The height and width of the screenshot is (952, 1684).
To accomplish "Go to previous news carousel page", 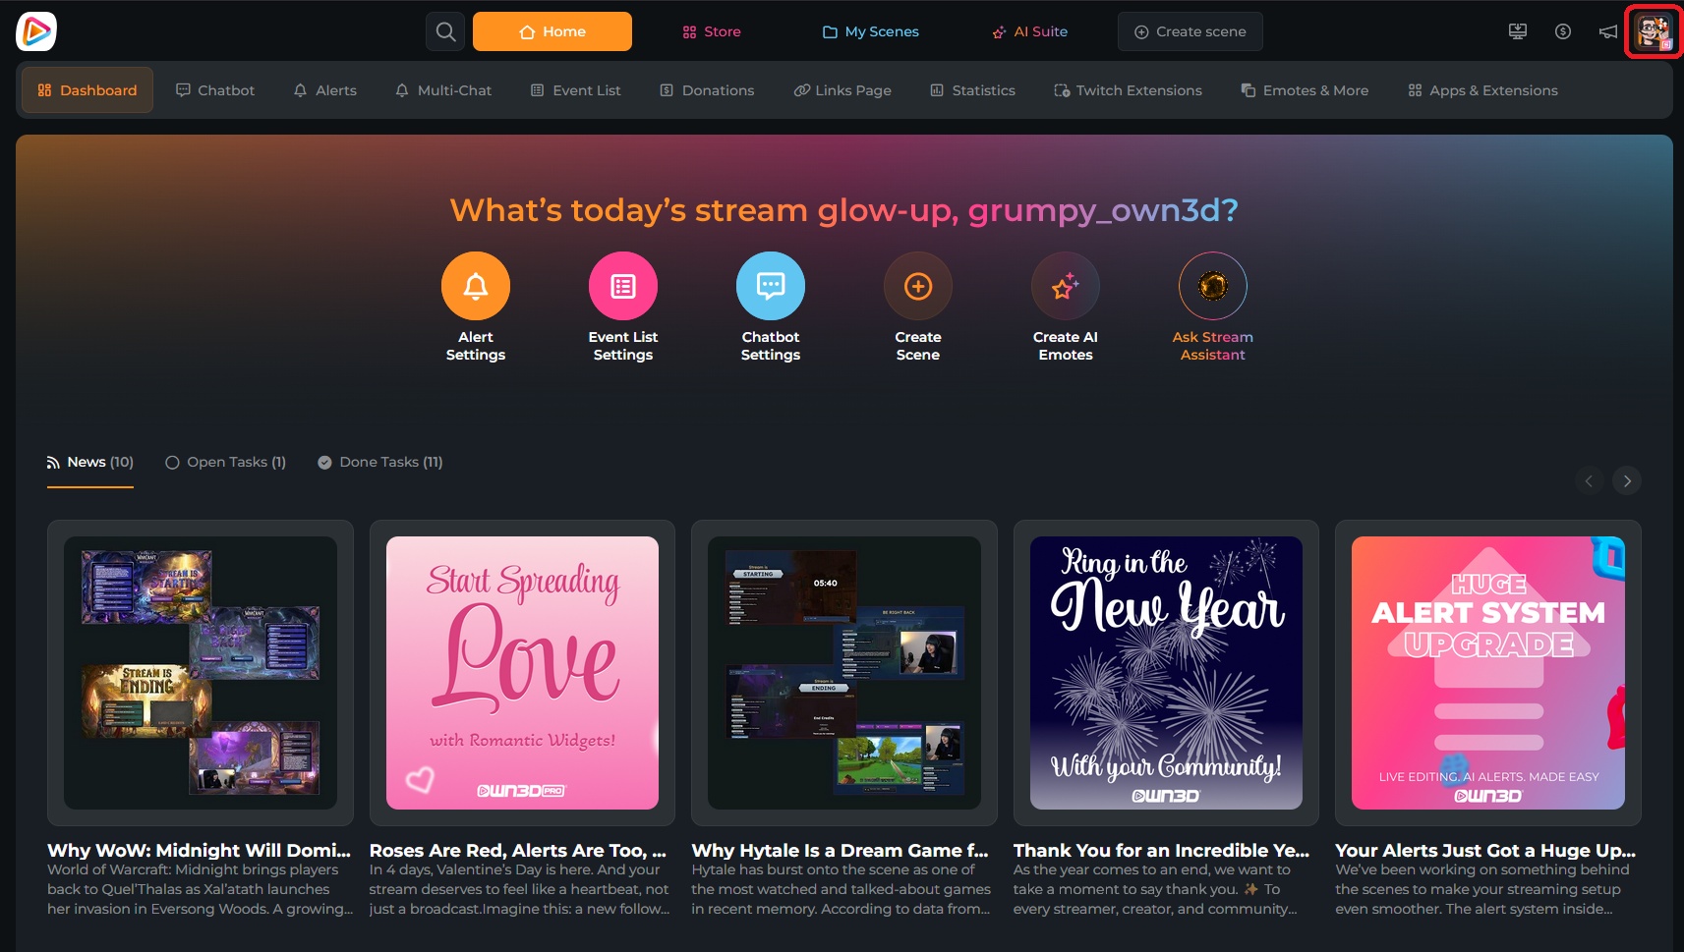I will (1590, 480).
